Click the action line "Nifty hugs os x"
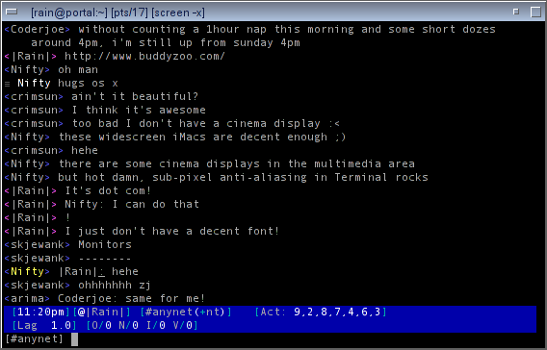 click(x=61, y=84)
